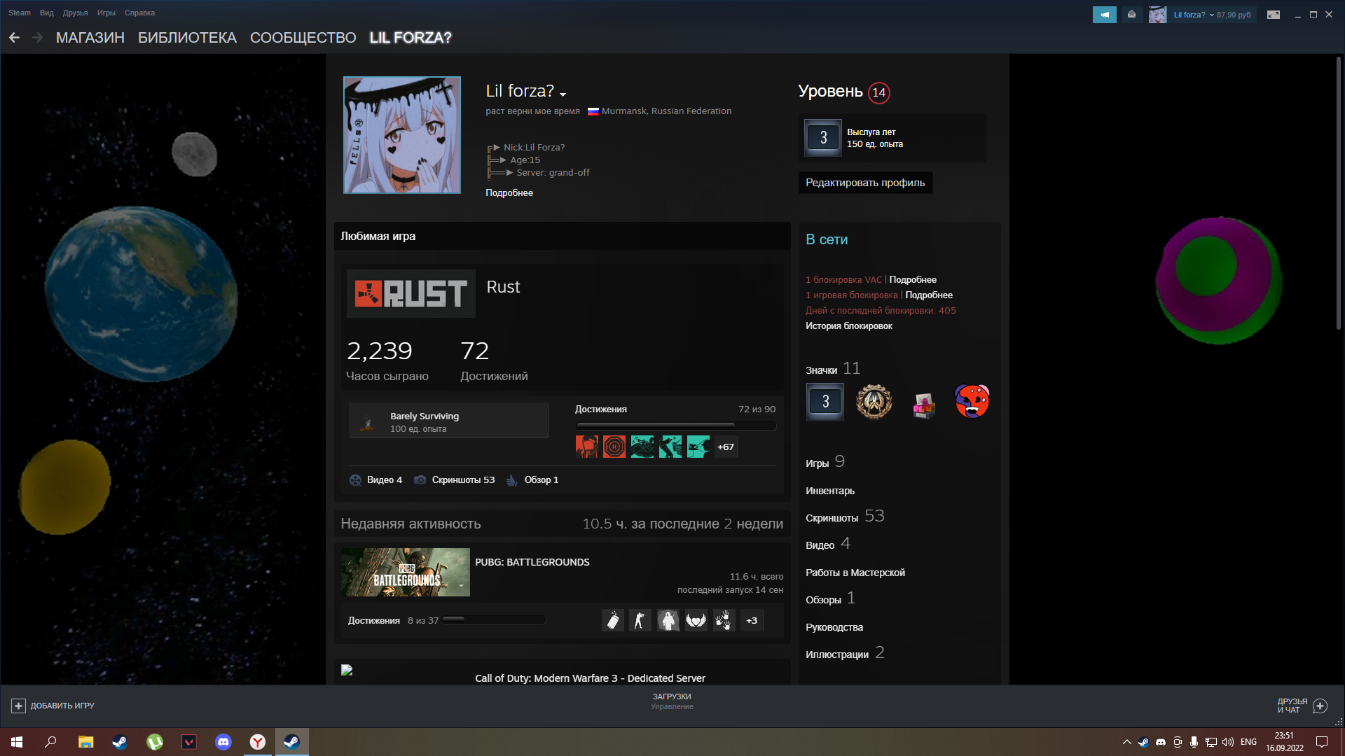
Task: Go back with the left arrow
Action: pos(14,38)
